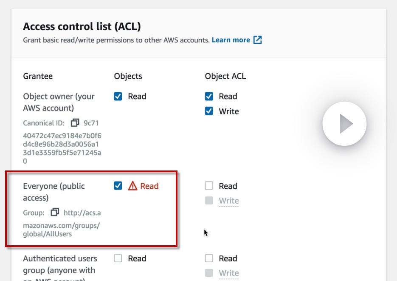Check Authenticated users group Object ACL Read
397x281 pixels.
pos(209,258)
